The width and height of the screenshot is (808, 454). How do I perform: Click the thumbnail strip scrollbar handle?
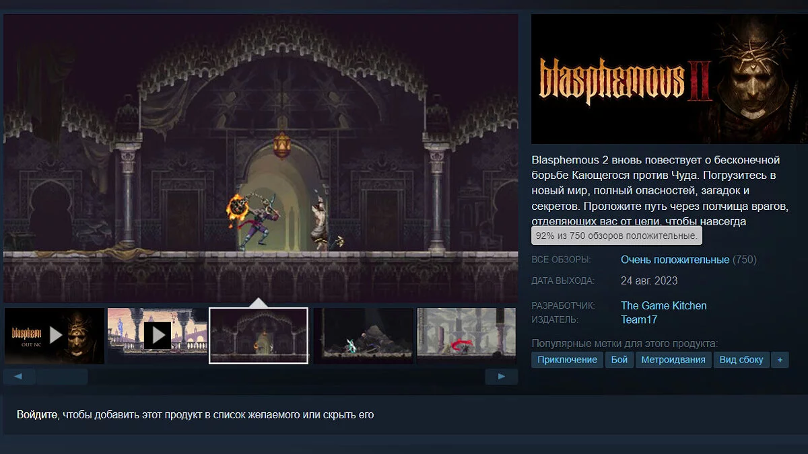point(62,377)
